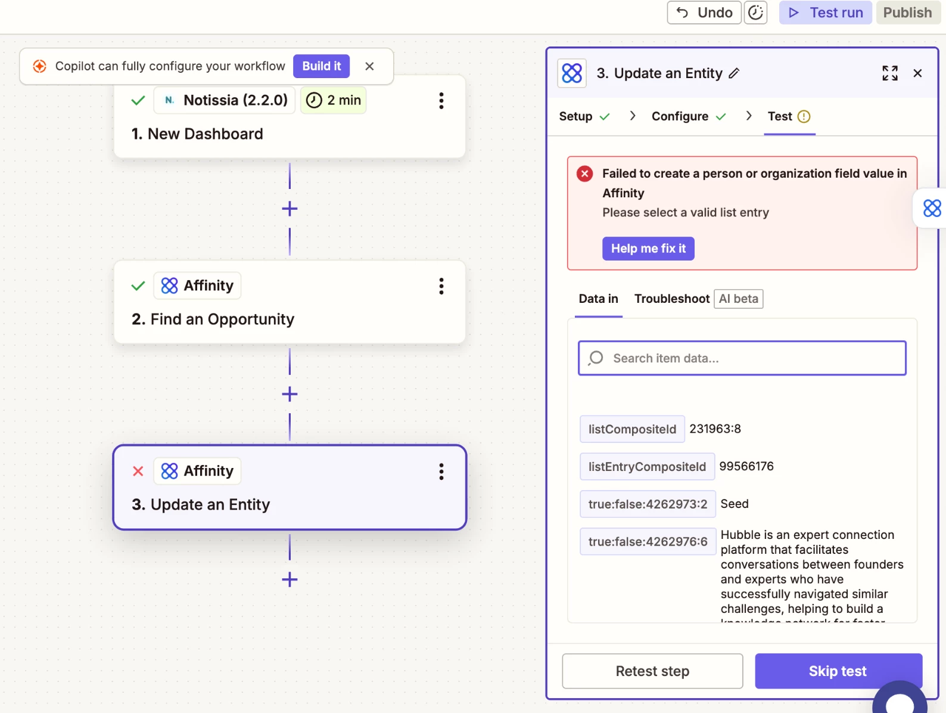This screenshot has height=713, width=946.
Task: Click the Skip test button
Action: click(838, 671)
